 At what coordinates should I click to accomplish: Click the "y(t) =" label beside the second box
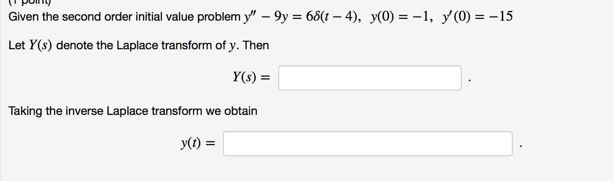click(197, 144)
